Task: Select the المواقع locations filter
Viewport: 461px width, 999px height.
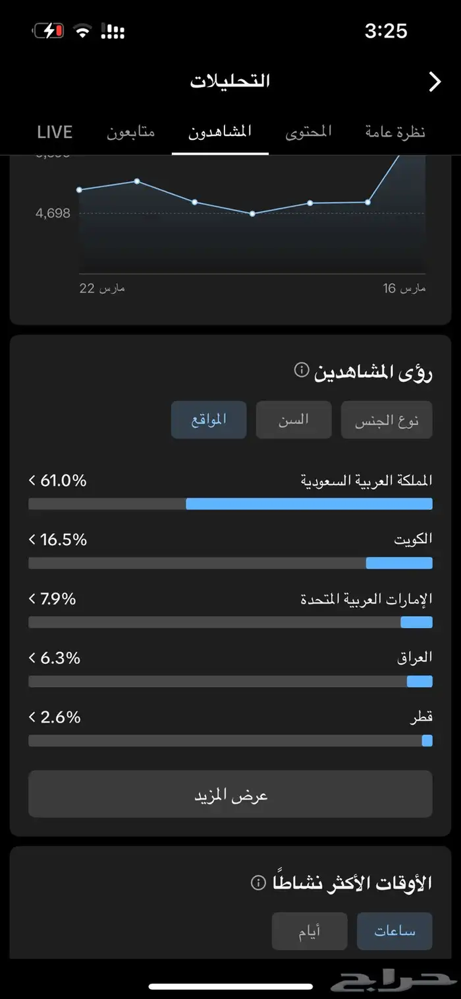Action: coord(209,420)
